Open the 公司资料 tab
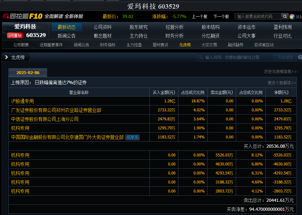This screenshot has width=302, height=215. (103, 27)
